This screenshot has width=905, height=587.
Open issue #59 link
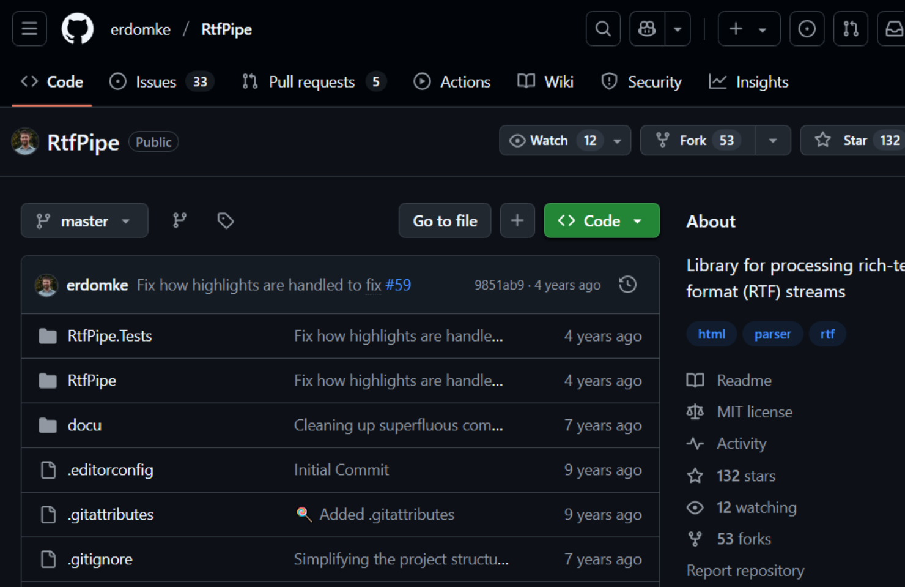click(398, 285)
